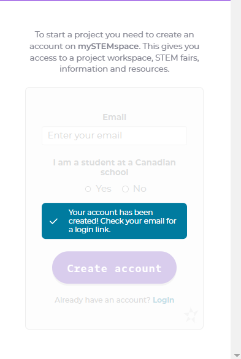The height and width of the screenshot is (359, 241).
Task: Click the purple progress bar at top
Action: click(115, 0)
